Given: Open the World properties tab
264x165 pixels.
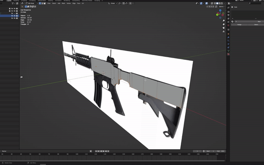Looking at the screenshot, I should coord(228,25).
